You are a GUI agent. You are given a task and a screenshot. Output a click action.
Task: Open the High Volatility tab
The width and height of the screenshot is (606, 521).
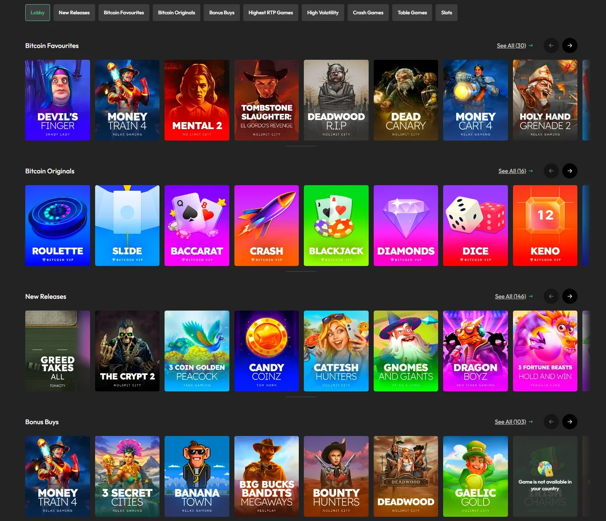(323, 13)
